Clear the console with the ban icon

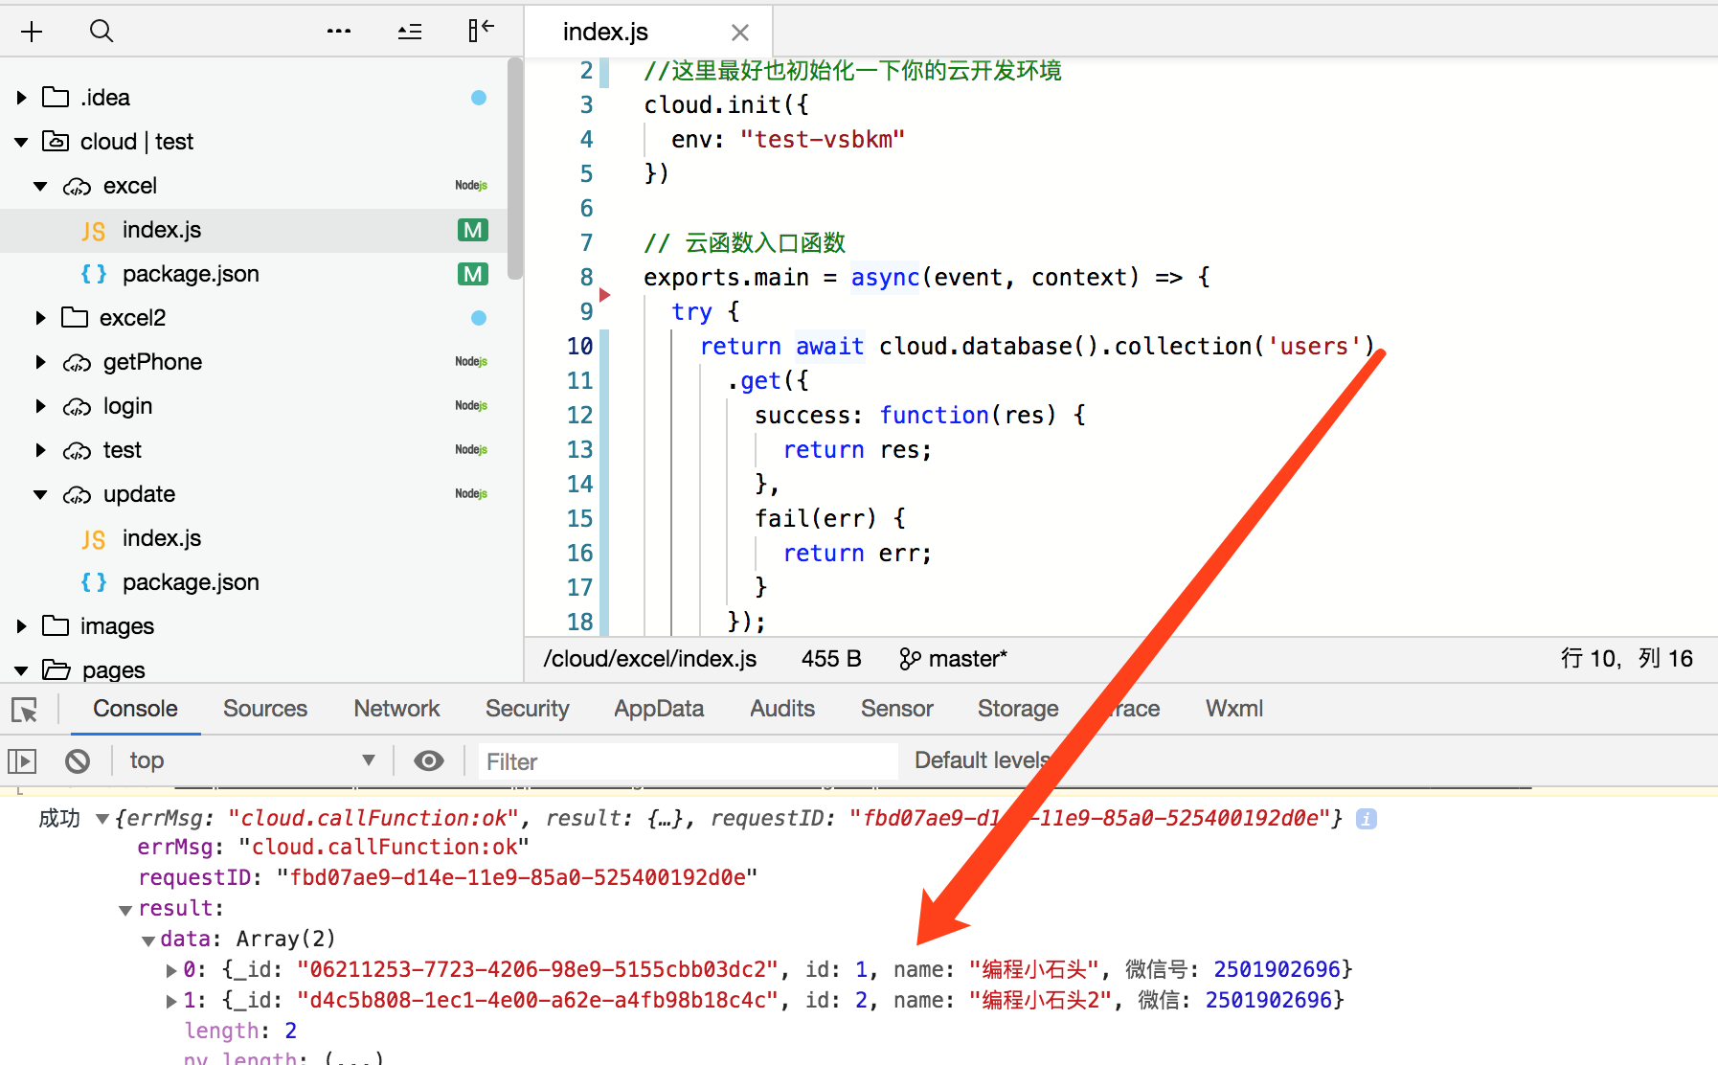(78, 761)
